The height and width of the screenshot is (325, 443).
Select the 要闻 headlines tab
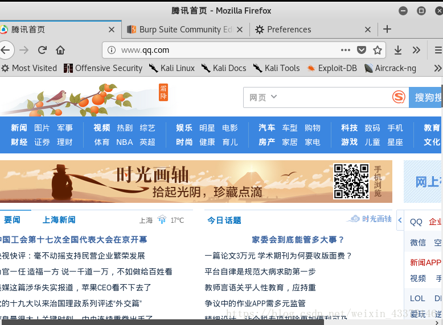coord(12,220)
